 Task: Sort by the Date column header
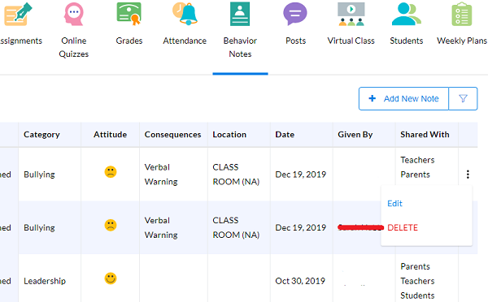tap(285, 135)
